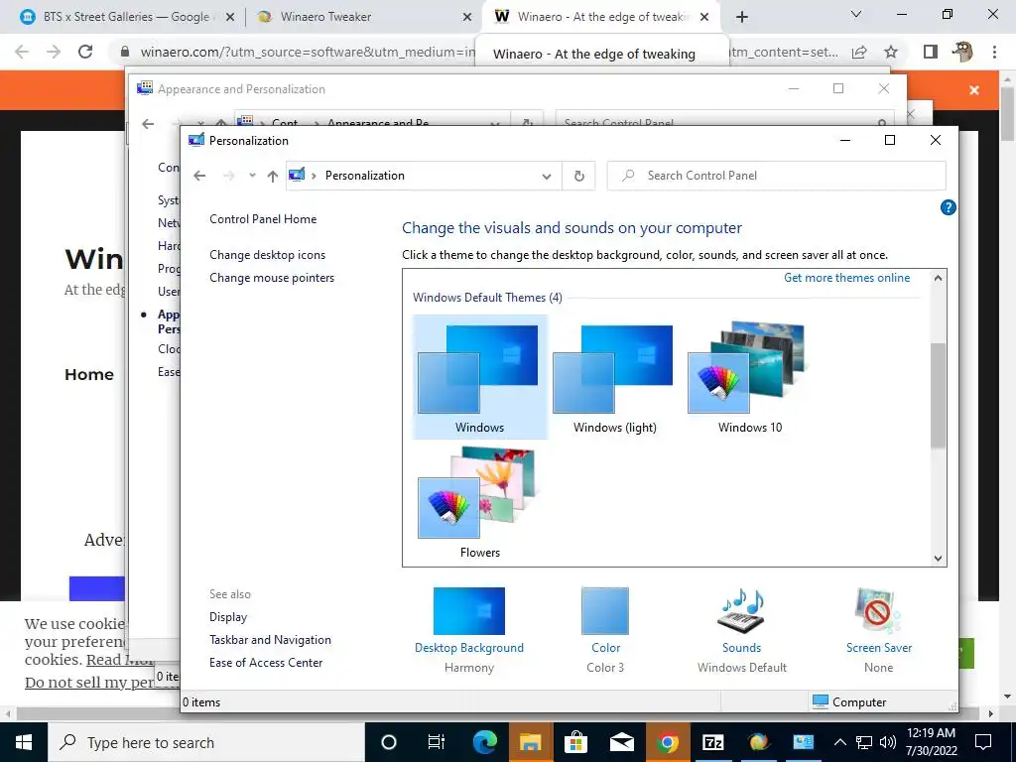Click Chrome back navigation arrow

click(x=22, y=52)
